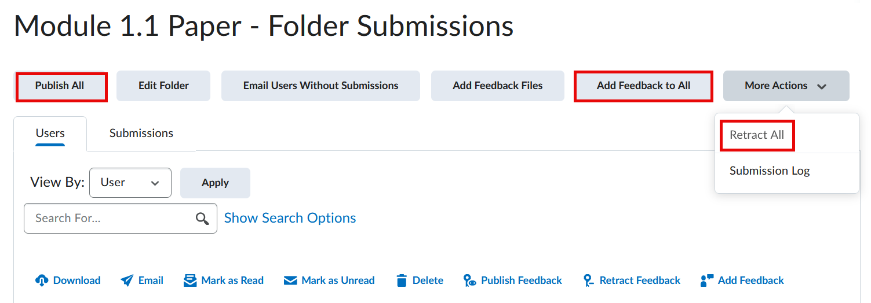The image size is (871, 303).
Task: Click the Download cloud icon
Action: [42, 280]
